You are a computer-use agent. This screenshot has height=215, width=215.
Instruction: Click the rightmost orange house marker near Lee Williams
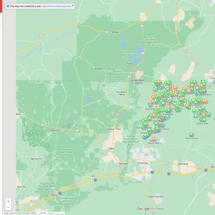pyautogui.click(x=206, y=101)
